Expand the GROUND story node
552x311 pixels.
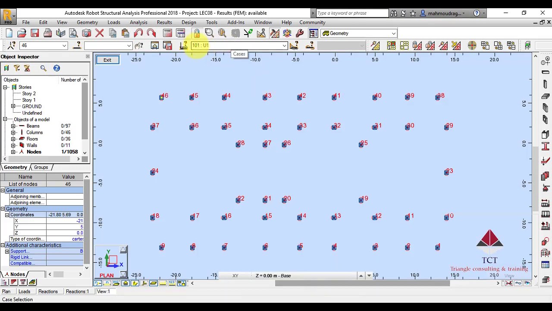[x=13, y=106]
